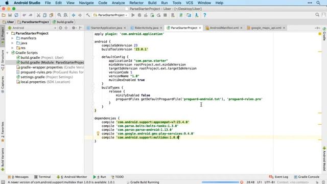Expand the res folder
This screenshot has height=184, width=327.
[12, 48]
